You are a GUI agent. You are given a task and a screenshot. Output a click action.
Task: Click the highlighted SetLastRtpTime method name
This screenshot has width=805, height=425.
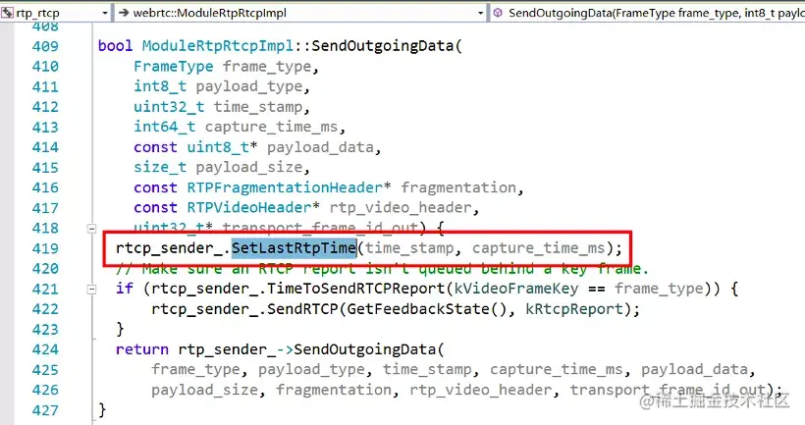tap(294, 248)
